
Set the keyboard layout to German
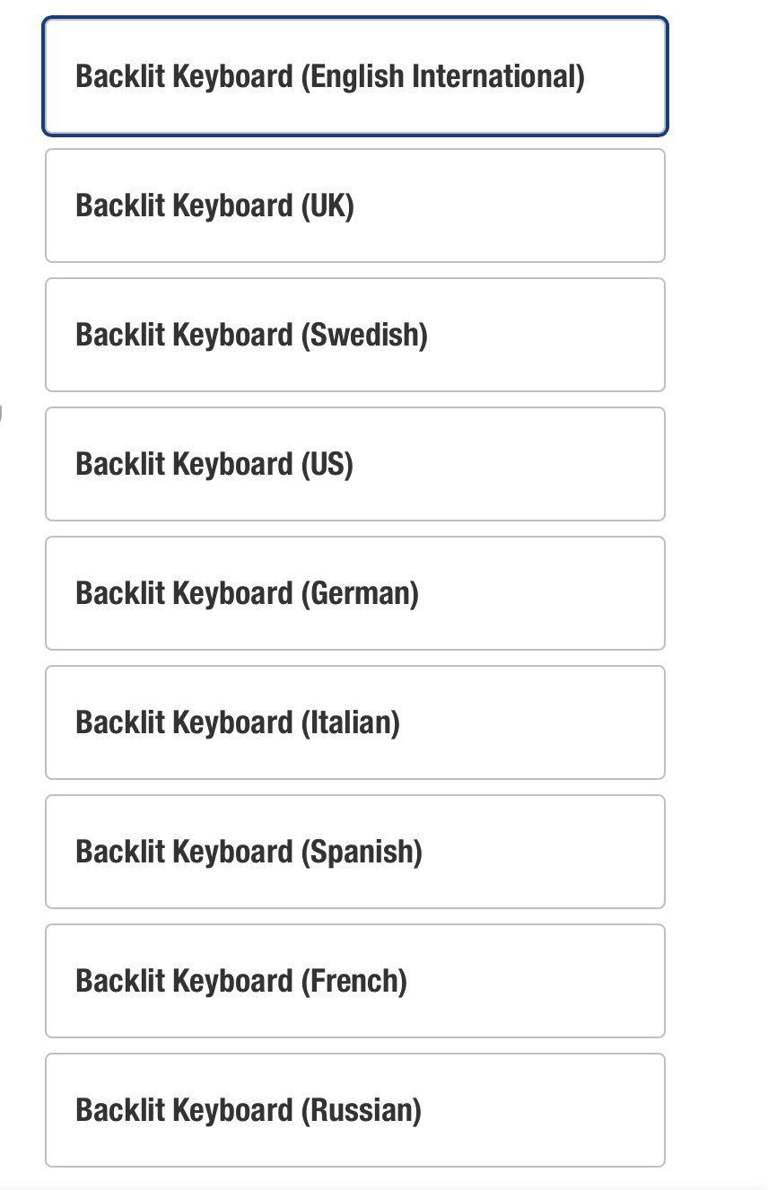click(x=355, y=593)
